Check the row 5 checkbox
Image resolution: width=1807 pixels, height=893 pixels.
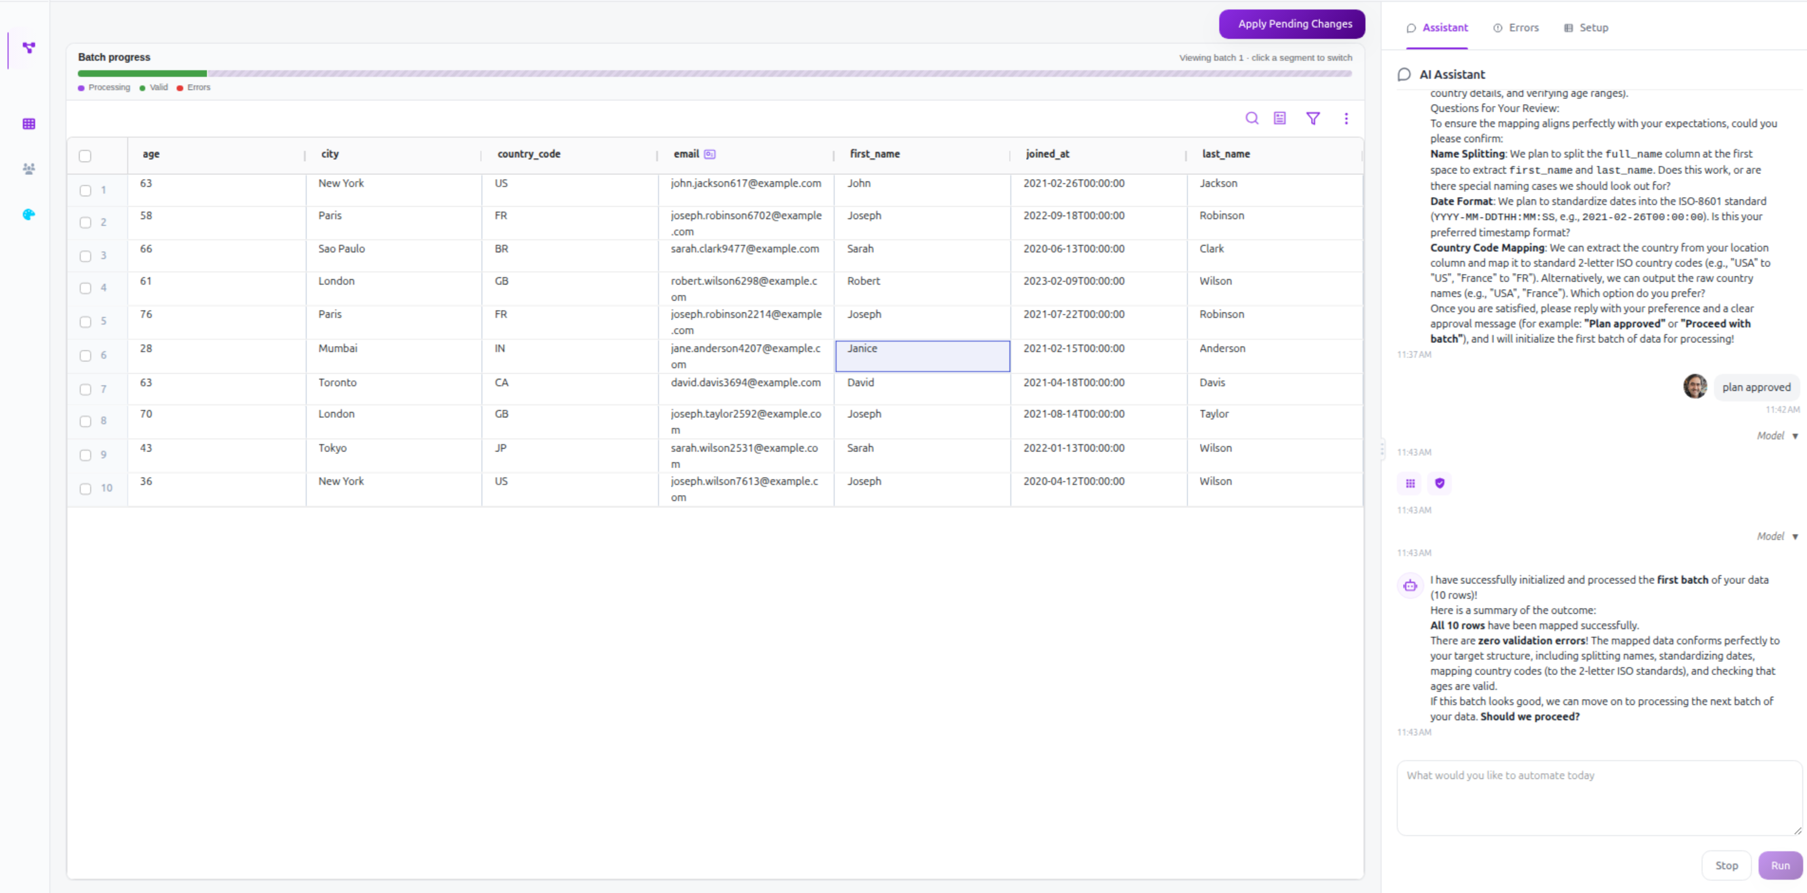coord(85,322)
